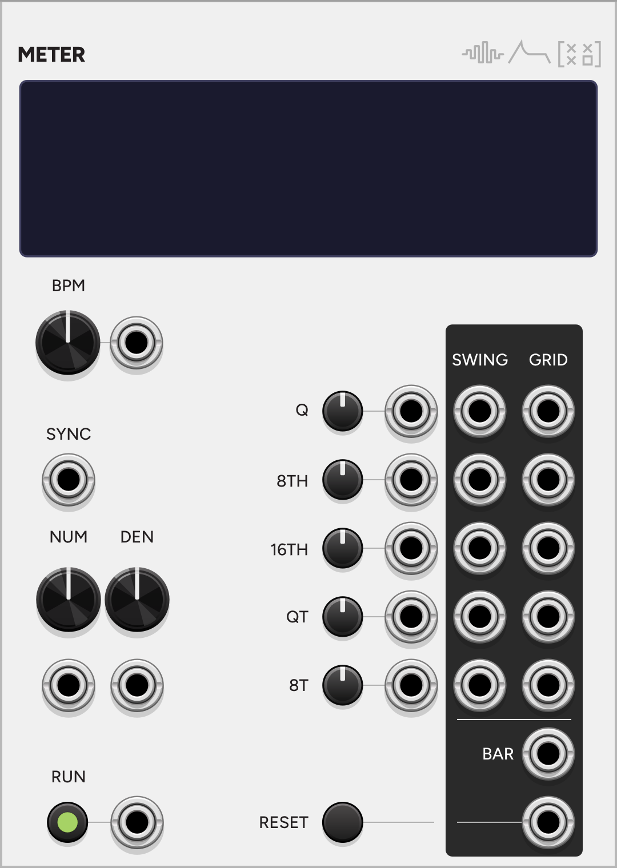Click the small Q knob

tap(343, 411)
